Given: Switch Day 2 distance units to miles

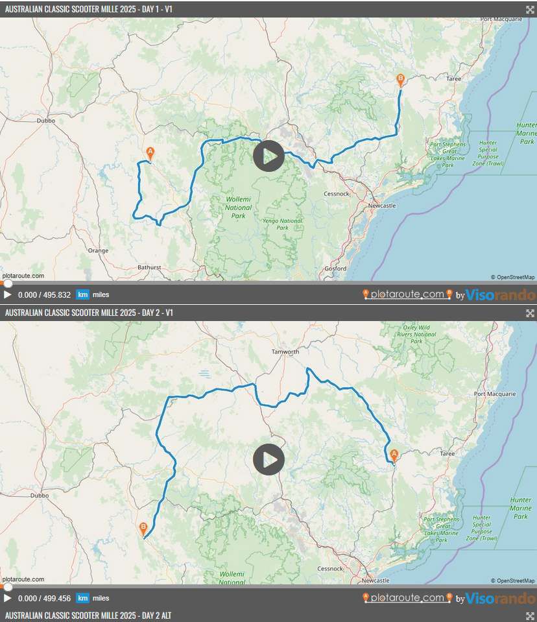Looking at the screenshot, I should click(101, 598).
